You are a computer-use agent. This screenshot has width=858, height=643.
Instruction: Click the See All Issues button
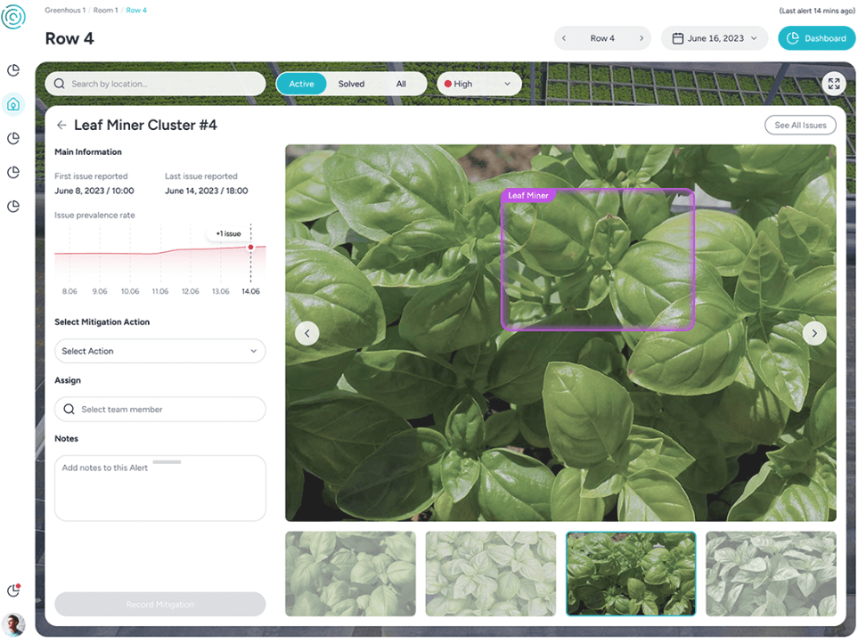[800, 126]
